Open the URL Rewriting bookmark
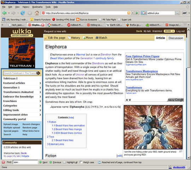191x170 pixels. tap(15, 19)
